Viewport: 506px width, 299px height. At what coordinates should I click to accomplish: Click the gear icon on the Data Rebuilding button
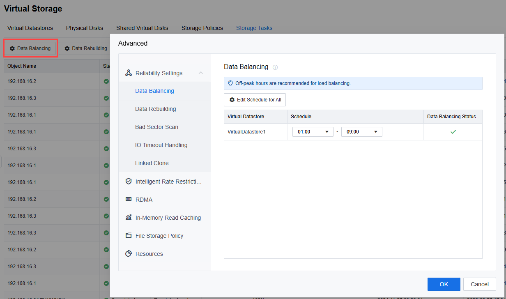coord(67,48)
